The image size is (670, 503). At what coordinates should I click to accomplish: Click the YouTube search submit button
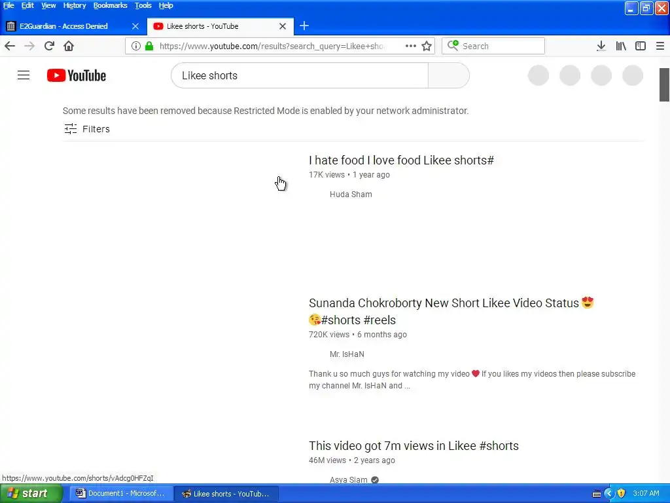pos(449,75)
